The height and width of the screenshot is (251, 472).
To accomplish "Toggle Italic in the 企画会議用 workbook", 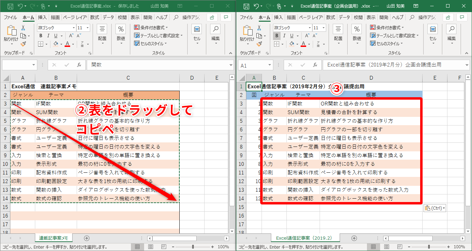I will pyautogui.click(x=284, y=36).
